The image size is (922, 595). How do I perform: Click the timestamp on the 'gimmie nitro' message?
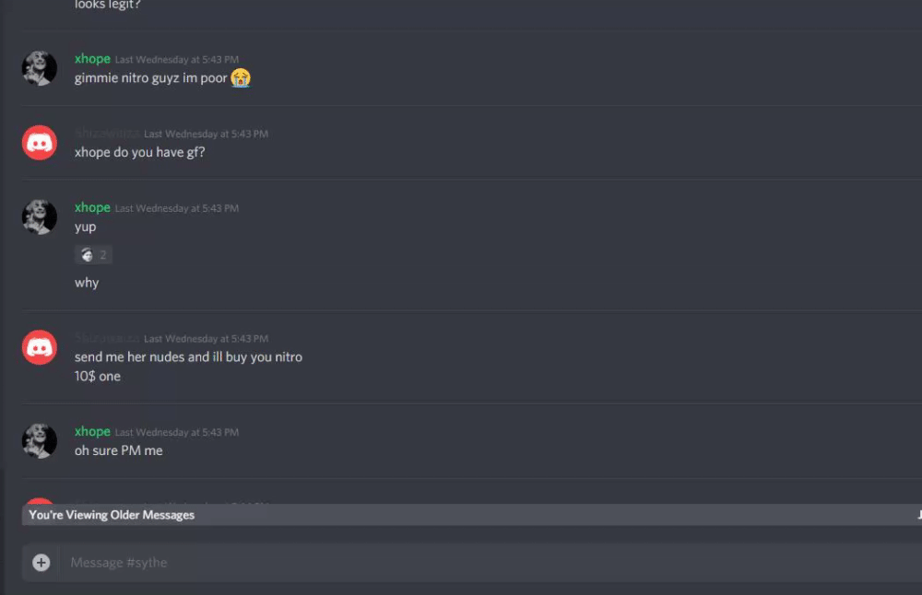(x=176, y=59)
